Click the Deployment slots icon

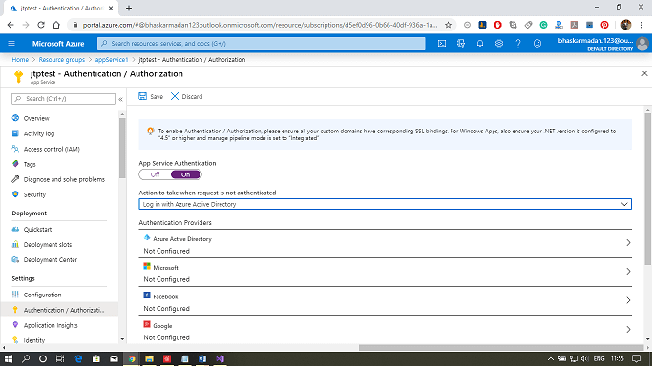(x=15, y=244)
